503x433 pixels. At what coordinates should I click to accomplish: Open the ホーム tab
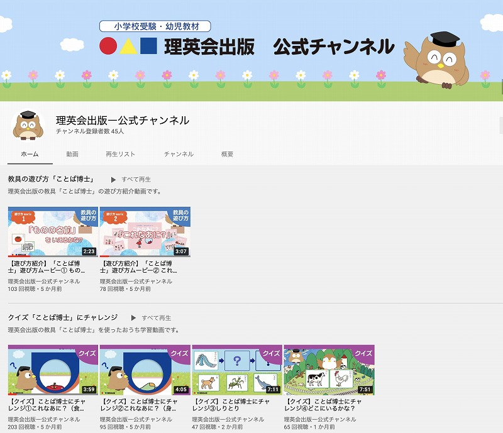(x=30, y=154)
